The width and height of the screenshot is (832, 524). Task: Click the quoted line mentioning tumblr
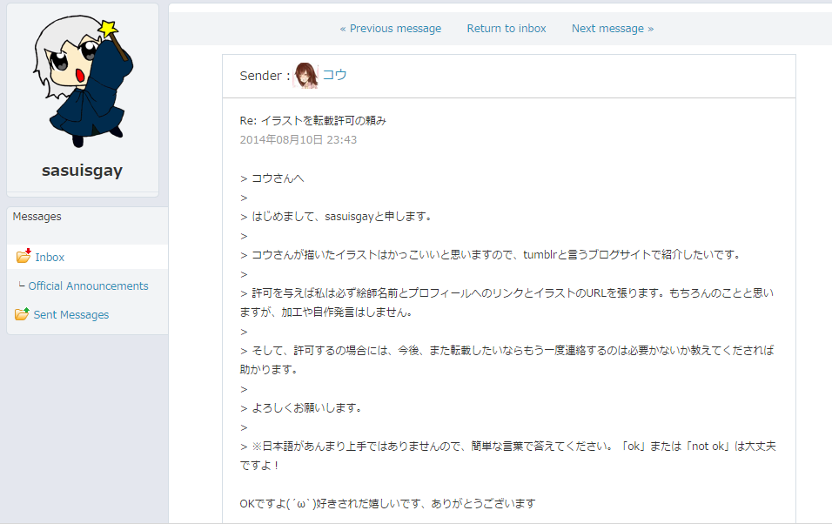[x=491, y=255]
